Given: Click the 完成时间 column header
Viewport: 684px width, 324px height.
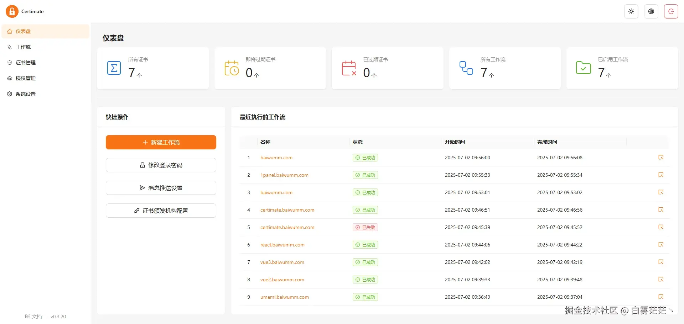Looking at the screenshot, I should click(547, 142).
